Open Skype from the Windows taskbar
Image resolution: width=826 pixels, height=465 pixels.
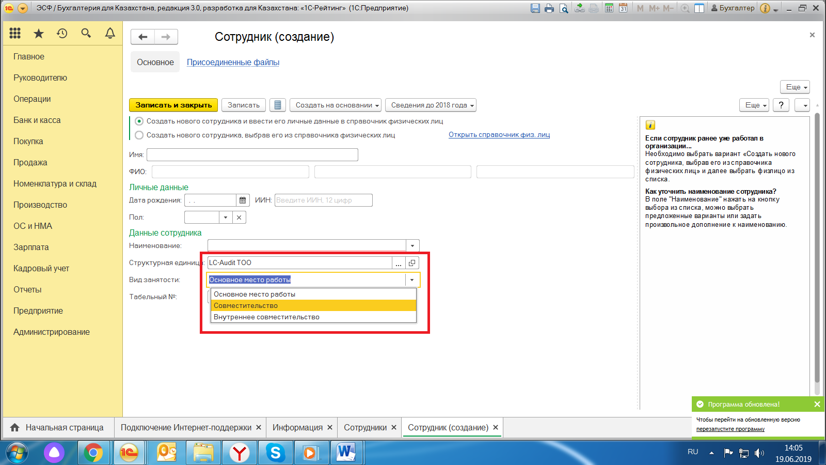coord(276,453)
